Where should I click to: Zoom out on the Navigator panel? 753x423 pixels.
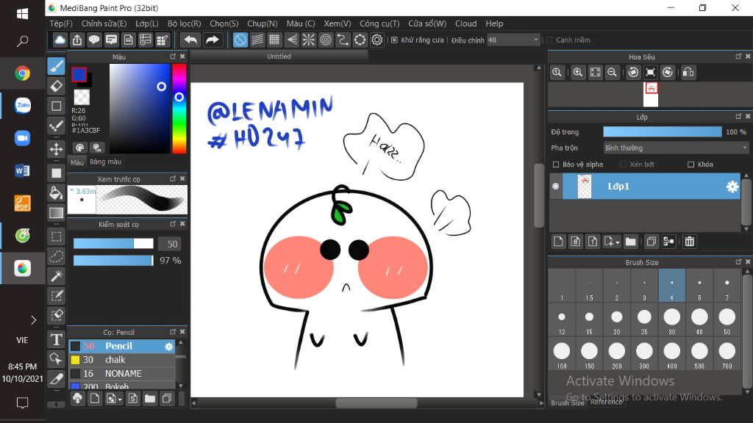612,73
